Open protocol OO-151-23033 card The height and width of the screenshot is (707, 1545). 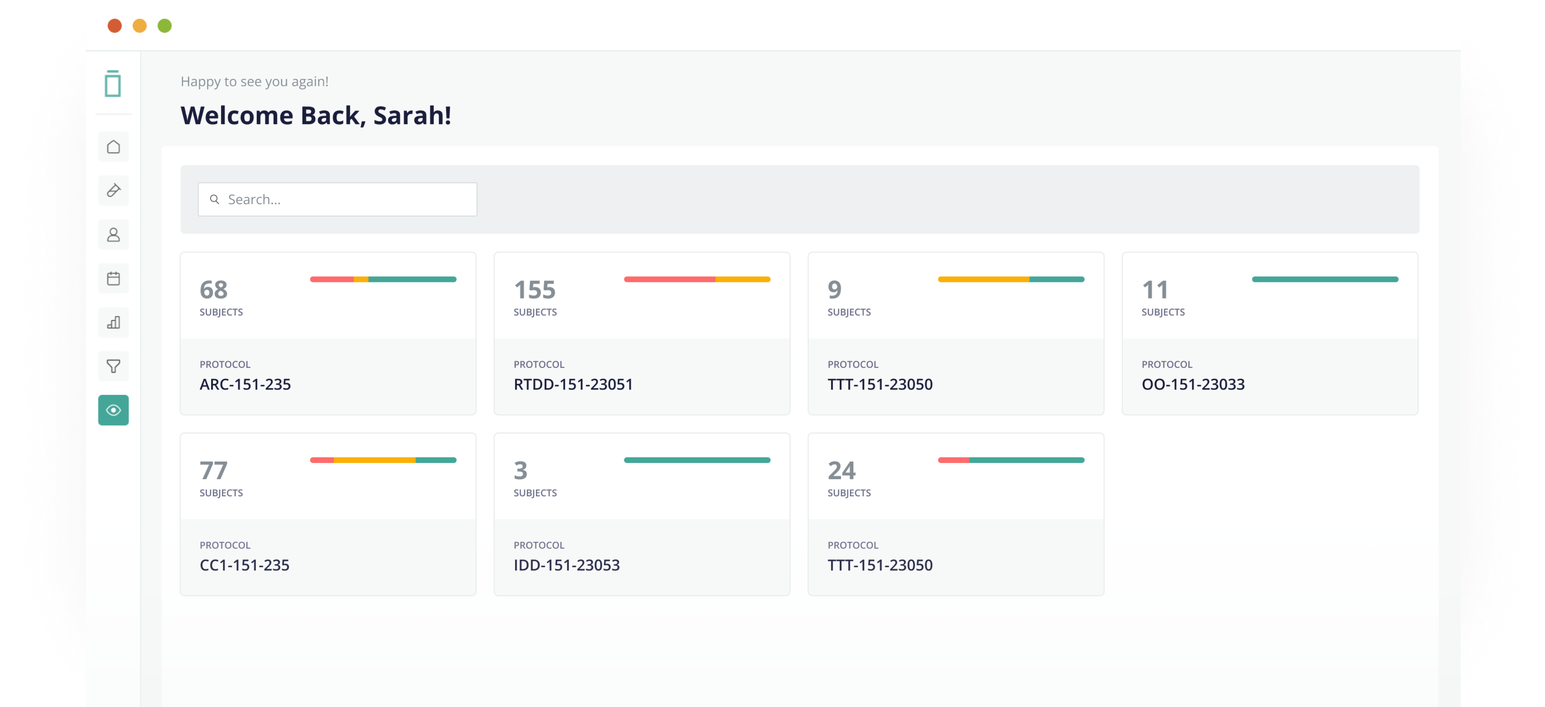[1269, 334]
